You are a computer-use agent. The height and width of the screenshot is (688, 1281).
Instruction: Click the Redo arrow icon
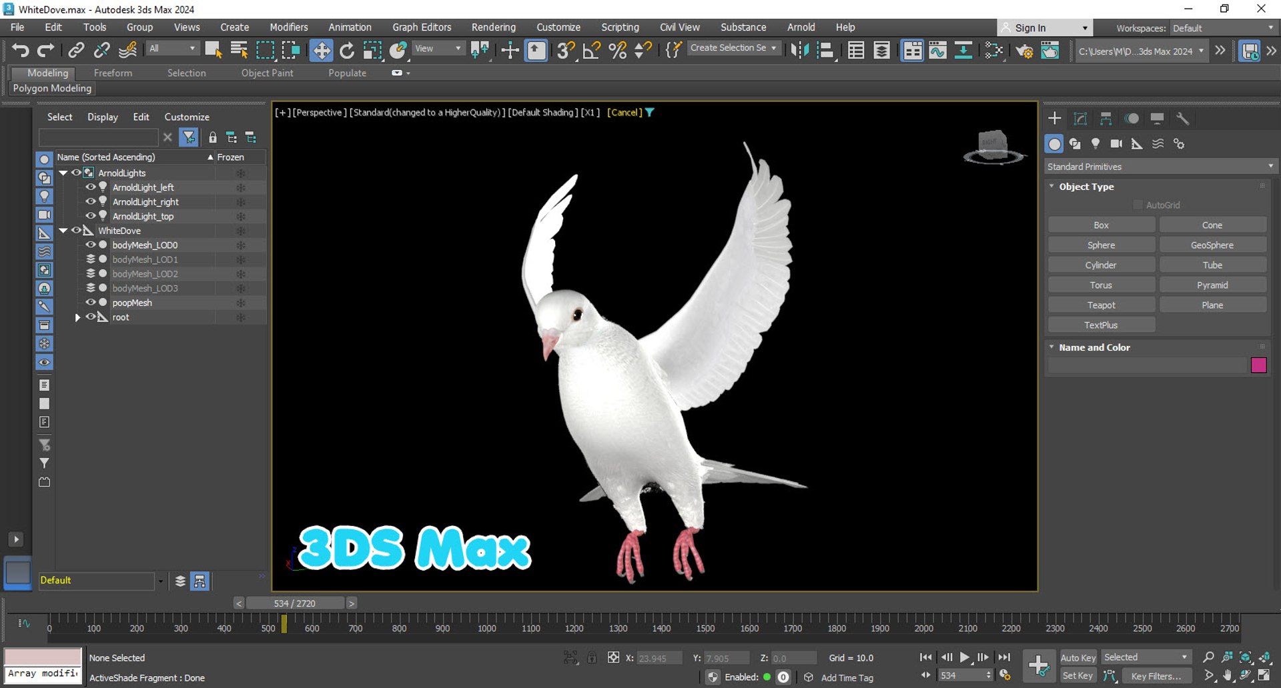point(45,51)
